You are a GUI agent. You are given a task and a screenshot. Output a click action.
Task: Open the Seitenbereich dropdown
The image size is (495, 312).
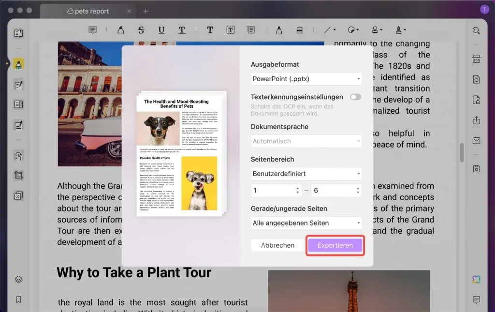pyautogui.click(x=306, y=174)
